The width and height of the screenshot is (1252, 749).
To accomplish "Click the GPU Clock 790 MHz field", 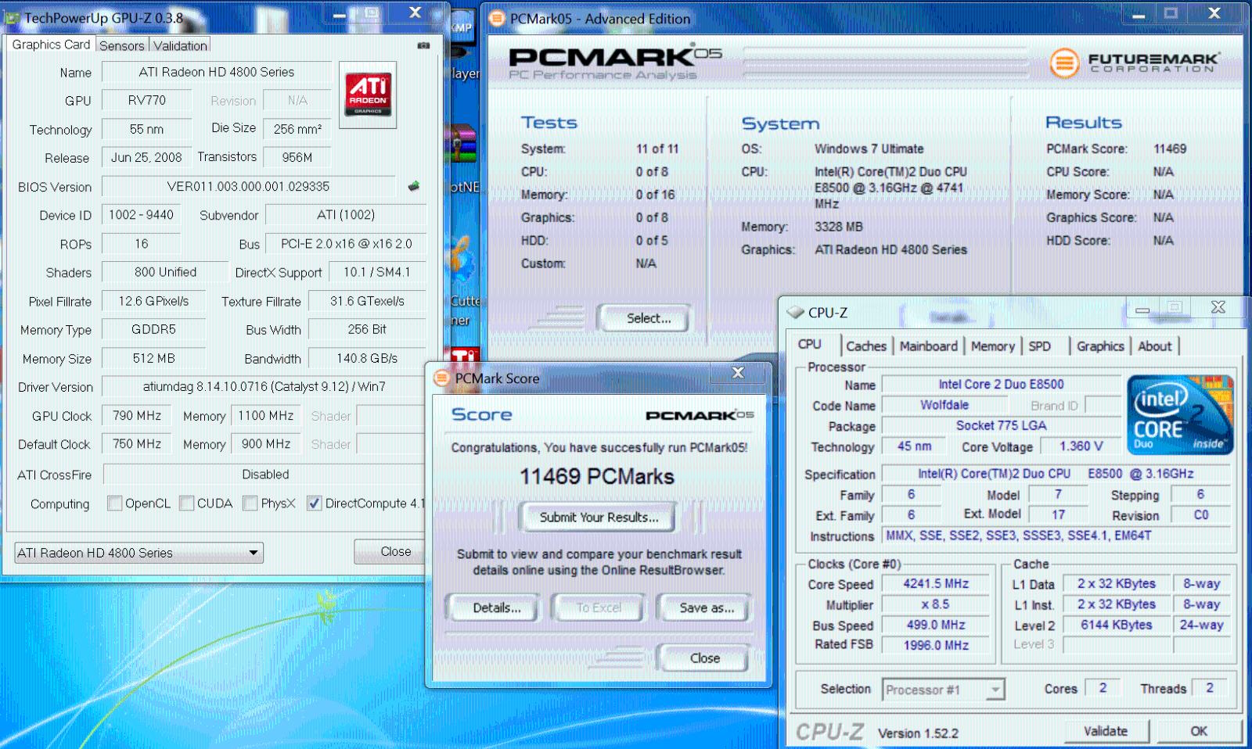I will click(136, 416).
